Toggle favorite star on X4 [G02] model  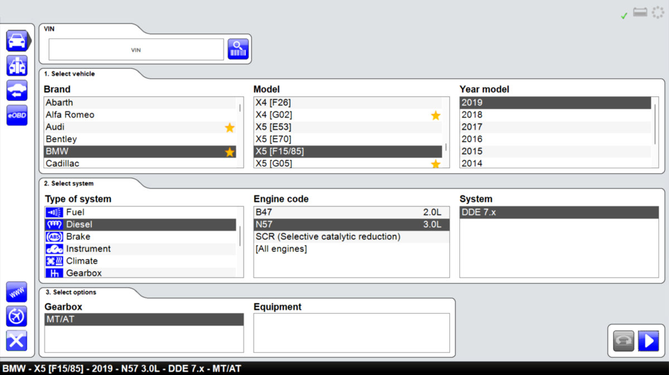(435, 115)
